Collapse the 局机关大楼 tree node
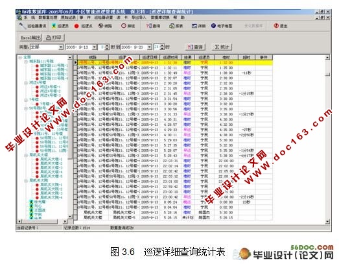The width and height of the screenshot is (339, 264). [26, 155]
